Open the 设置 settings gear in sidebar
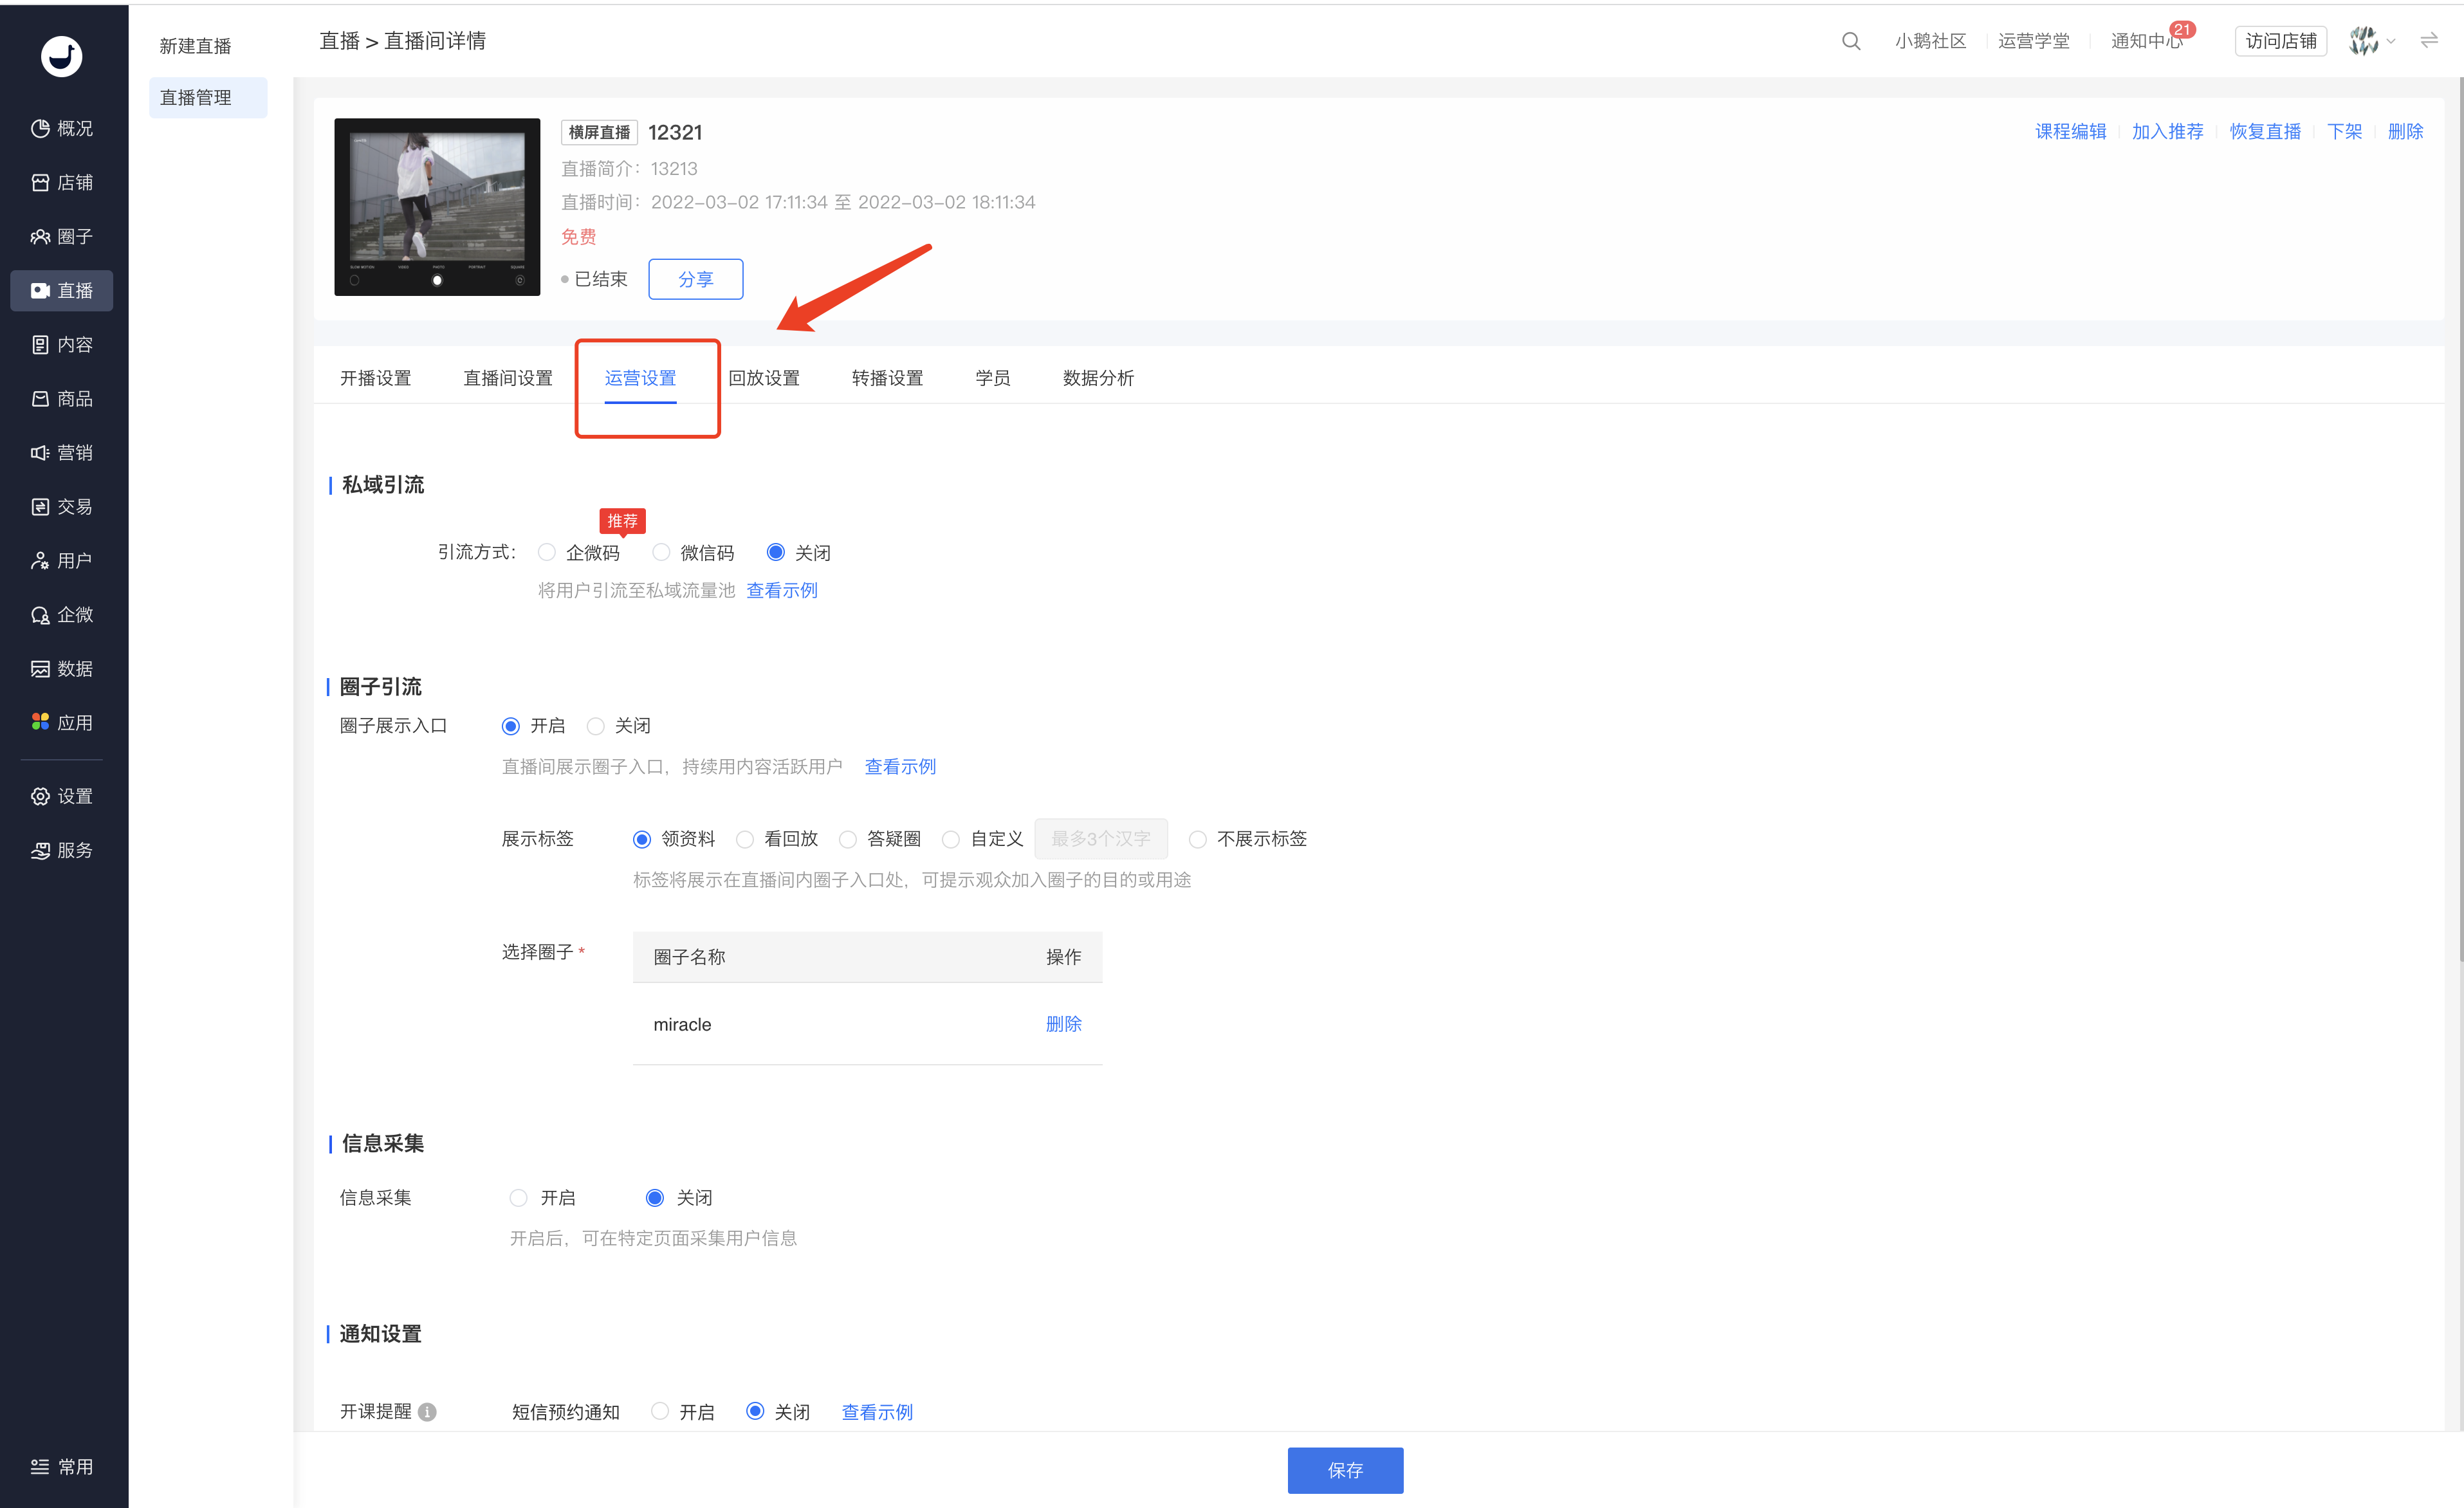This screenshot has height=1508, width=2464. (41, 796)
